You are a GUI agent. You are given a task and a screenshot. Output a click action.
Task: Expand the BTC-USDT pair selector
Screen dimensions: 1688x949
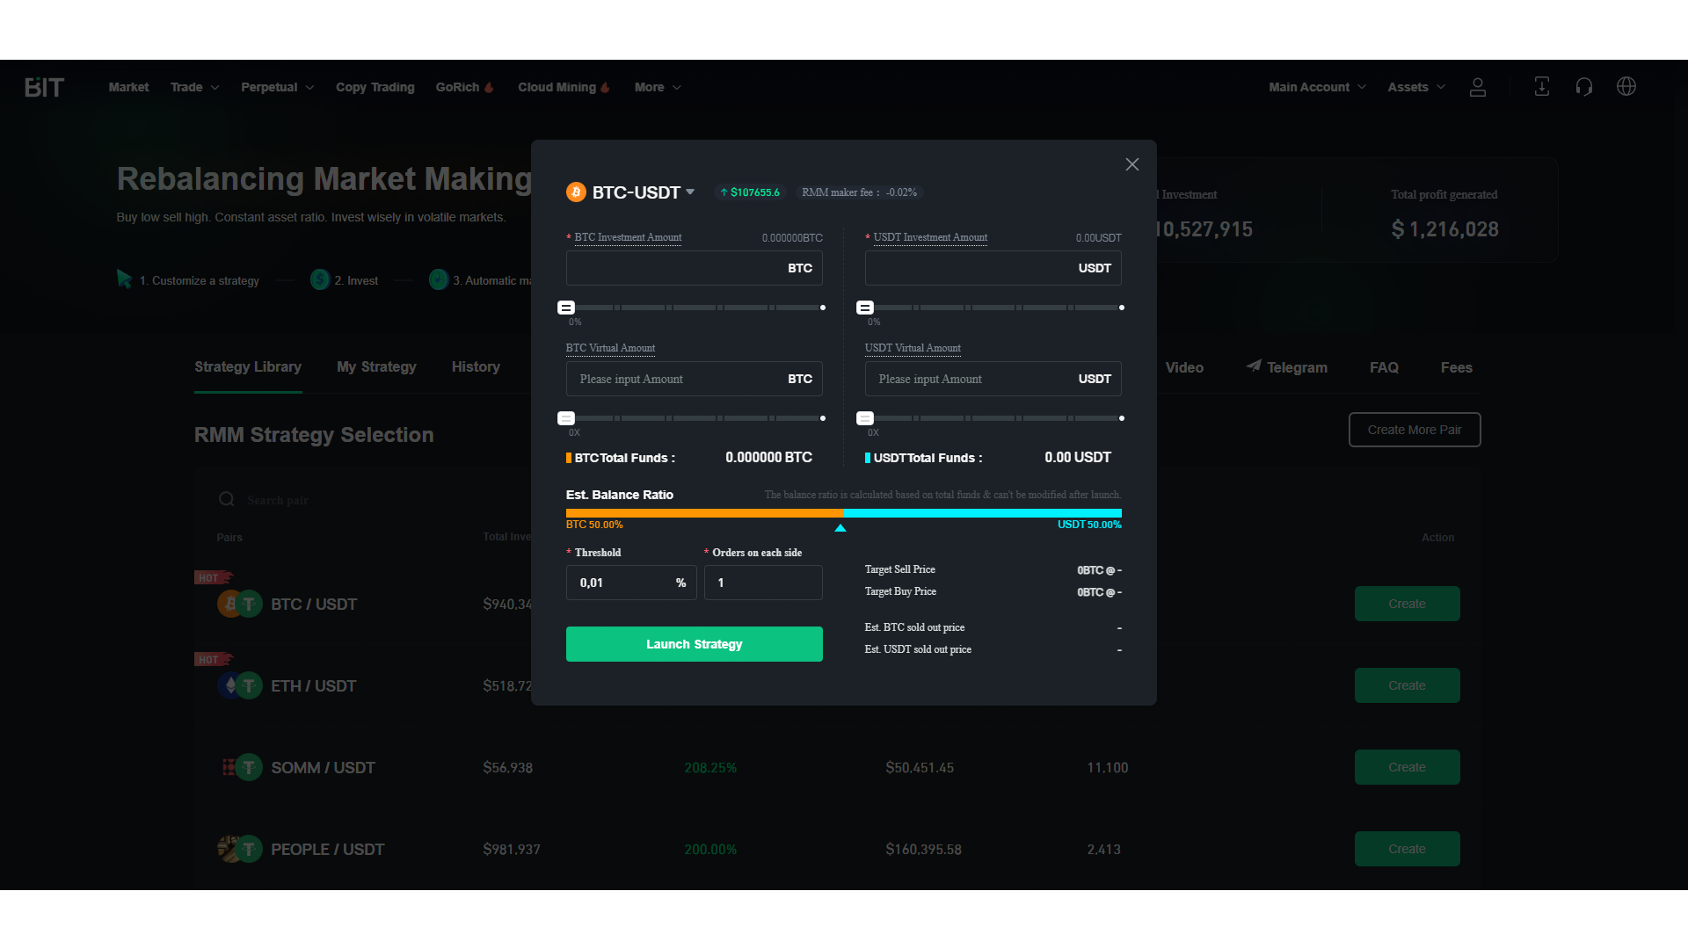pos(690,192)
